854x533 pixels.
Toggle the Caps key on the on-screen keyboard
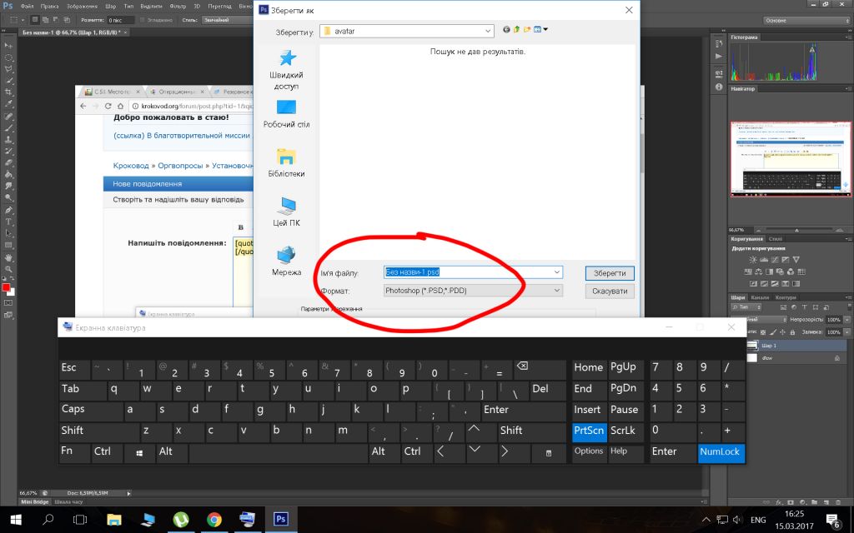coord(73,410)
